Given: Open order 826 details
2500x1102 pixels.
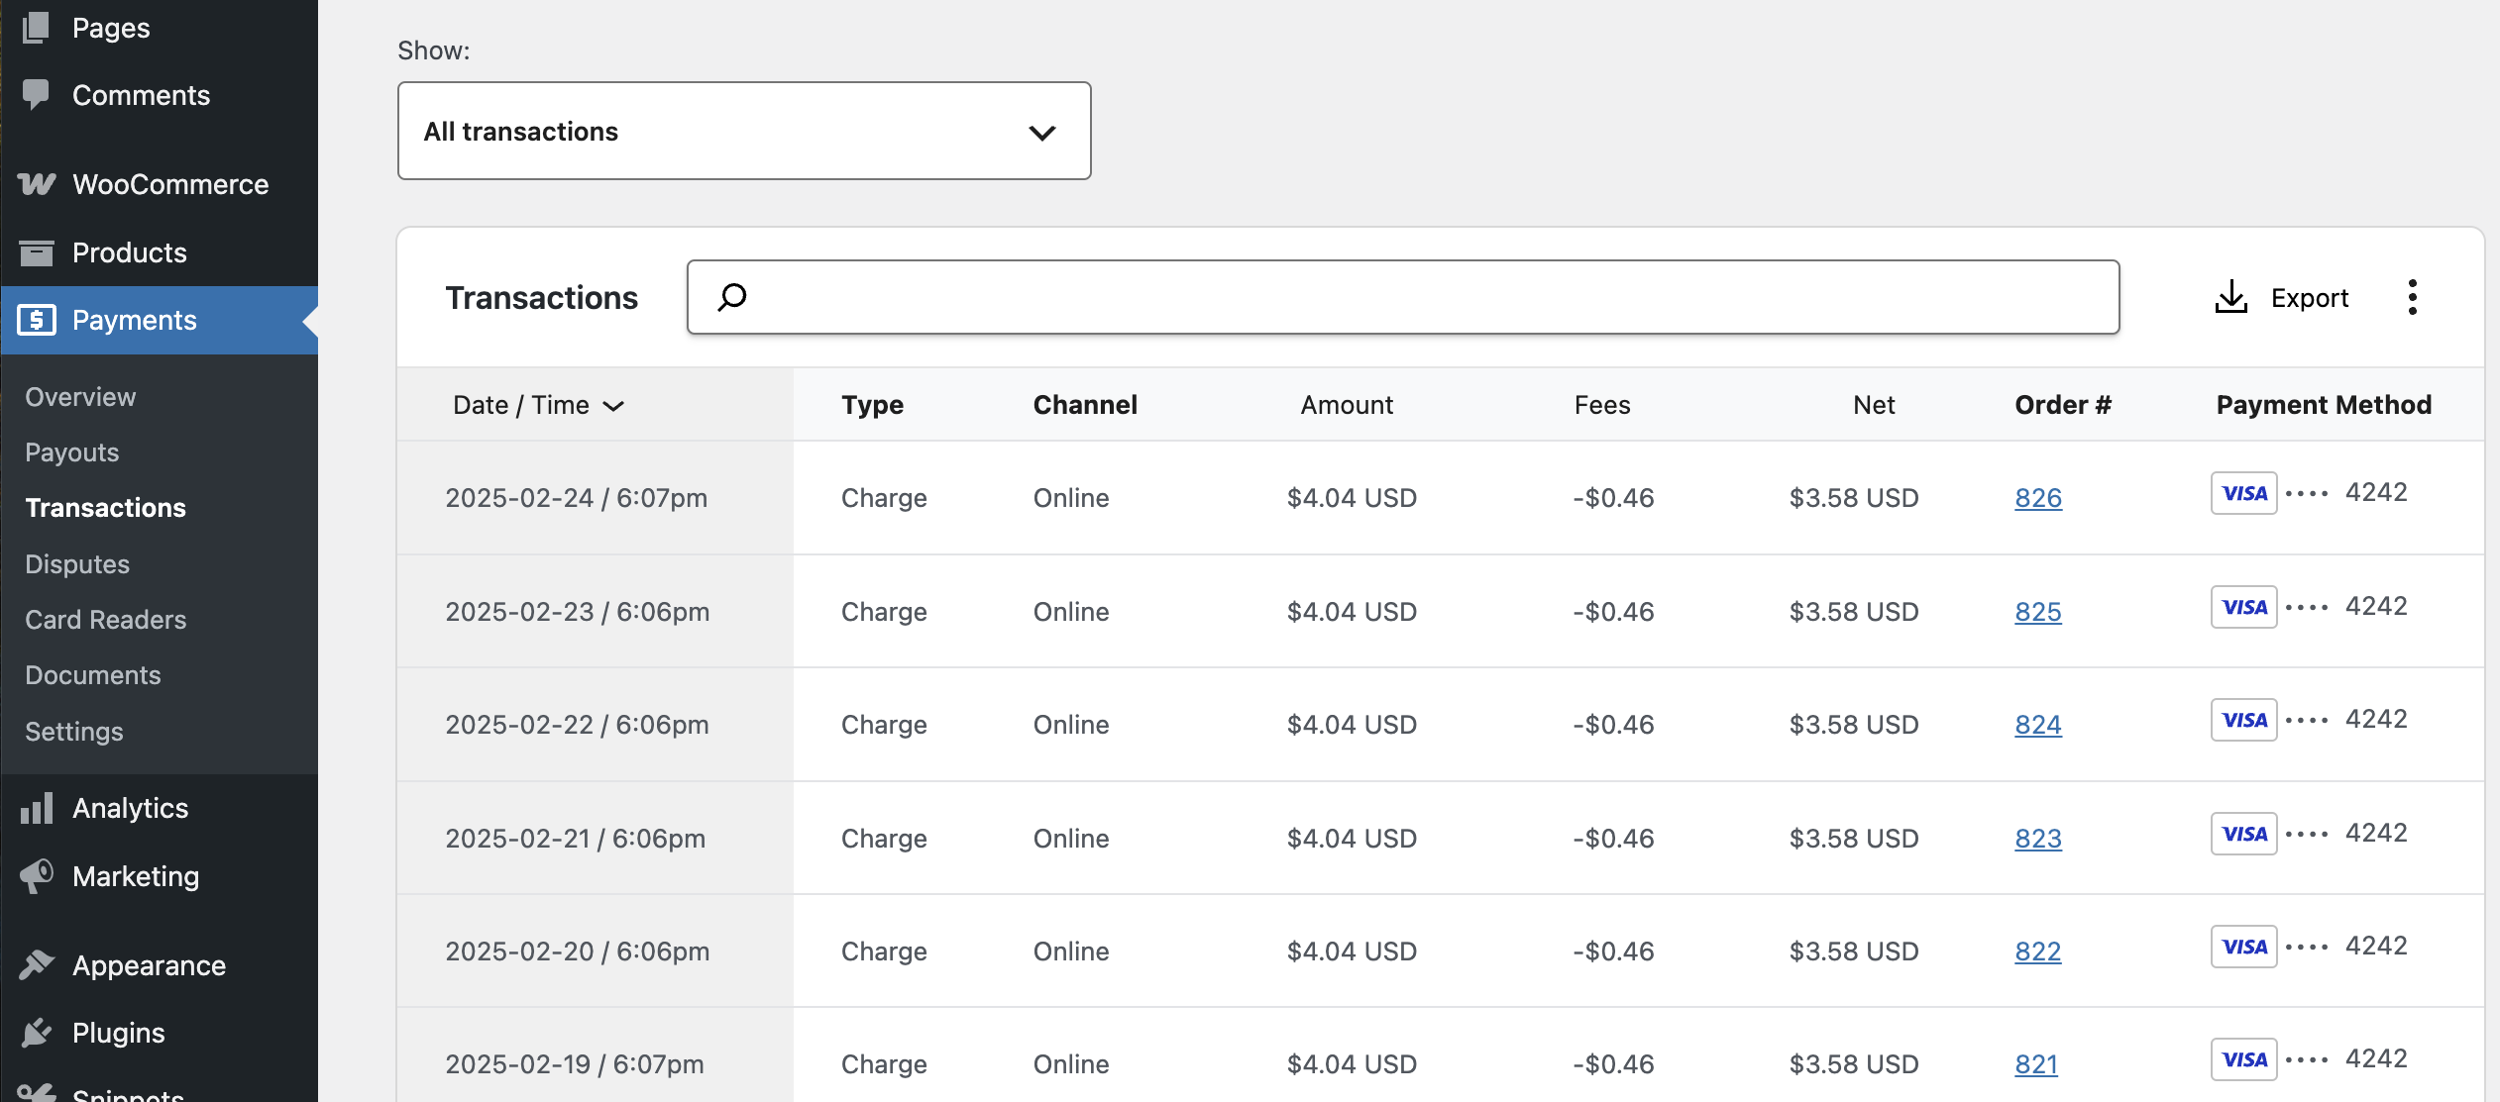Looking at the screenshot, I should (x=2037, y=498).
